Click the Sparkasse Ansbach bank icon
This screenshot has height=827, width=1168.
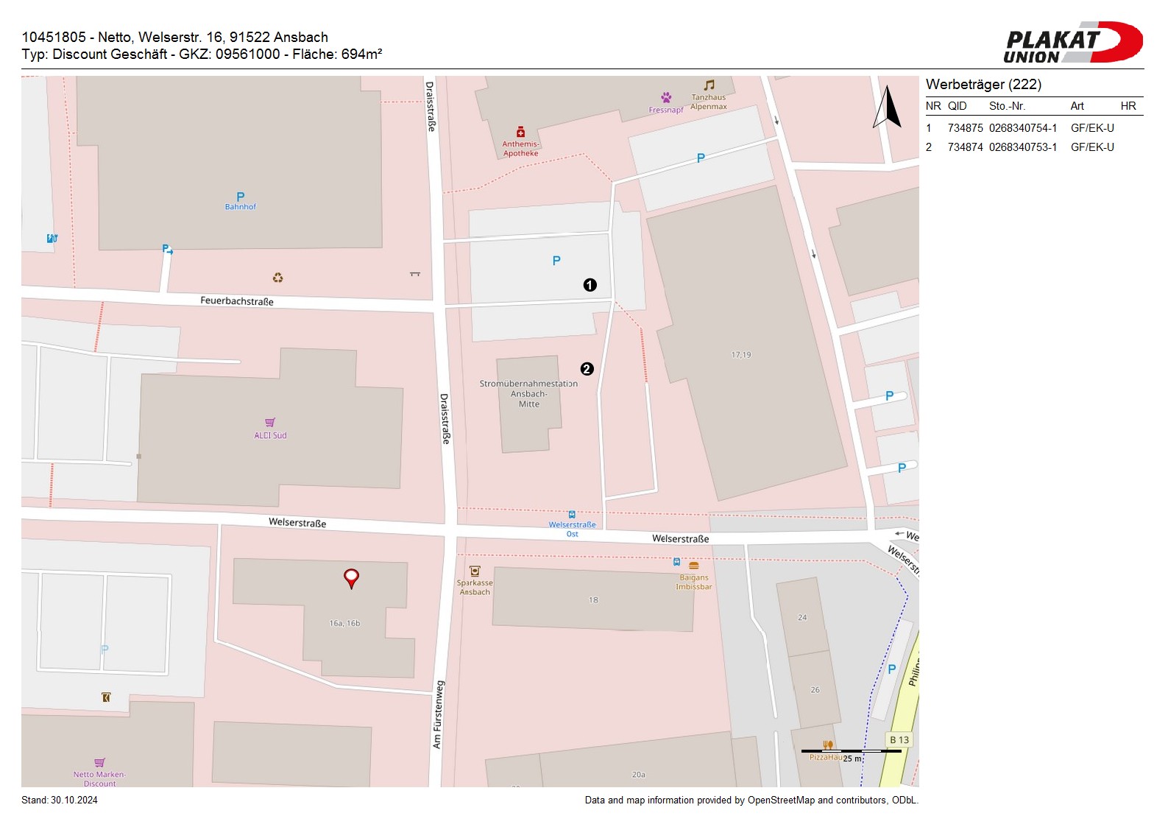click(475, 571)
